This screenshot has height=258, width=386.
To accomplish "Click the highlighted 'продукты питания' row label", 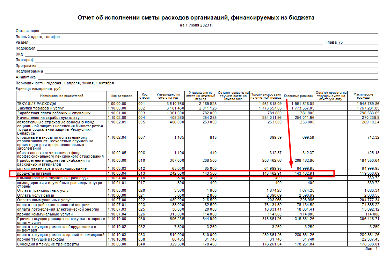I will pyautogui.click(x=34, y=173).
